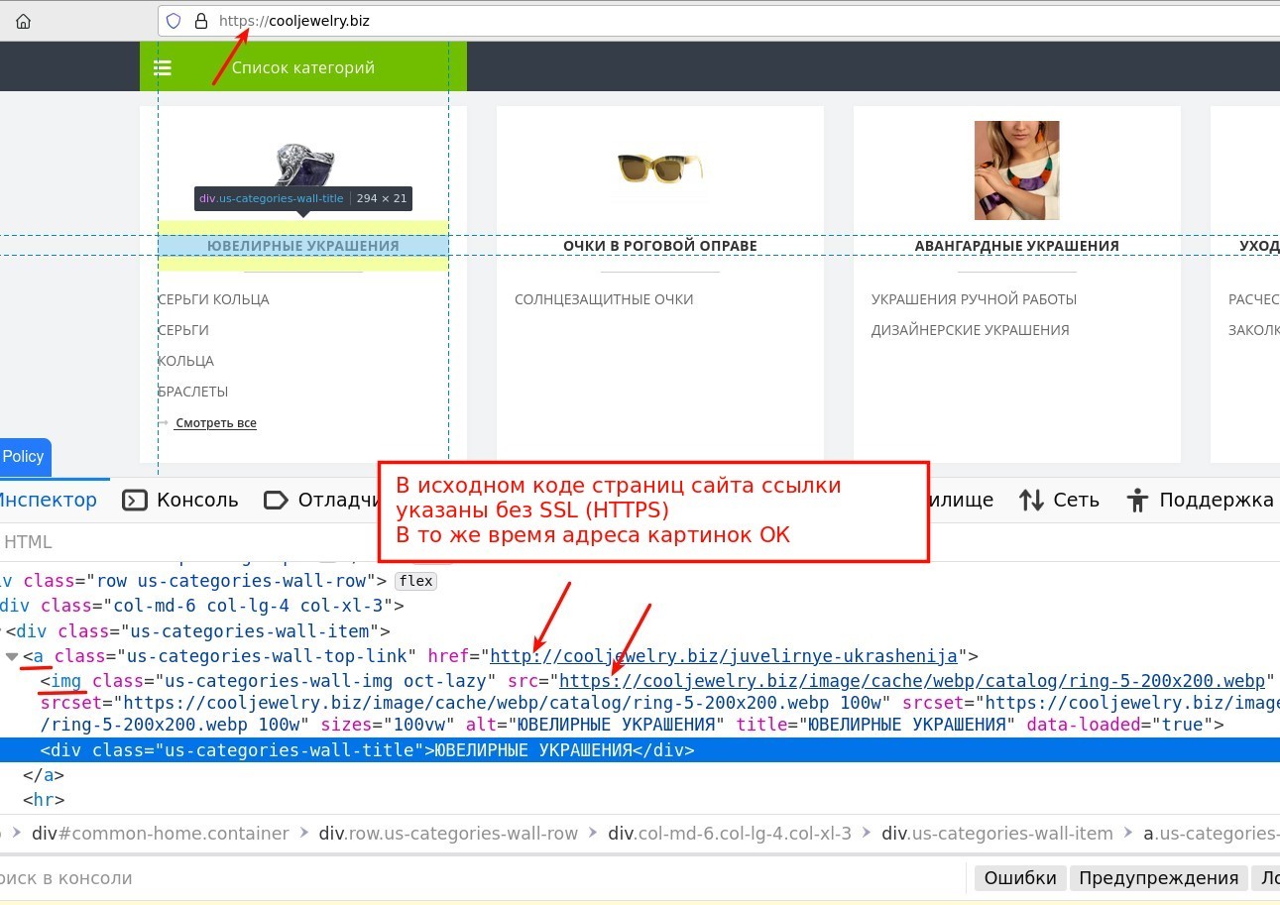Click the Accessibility figure icon

(1137, 500)
